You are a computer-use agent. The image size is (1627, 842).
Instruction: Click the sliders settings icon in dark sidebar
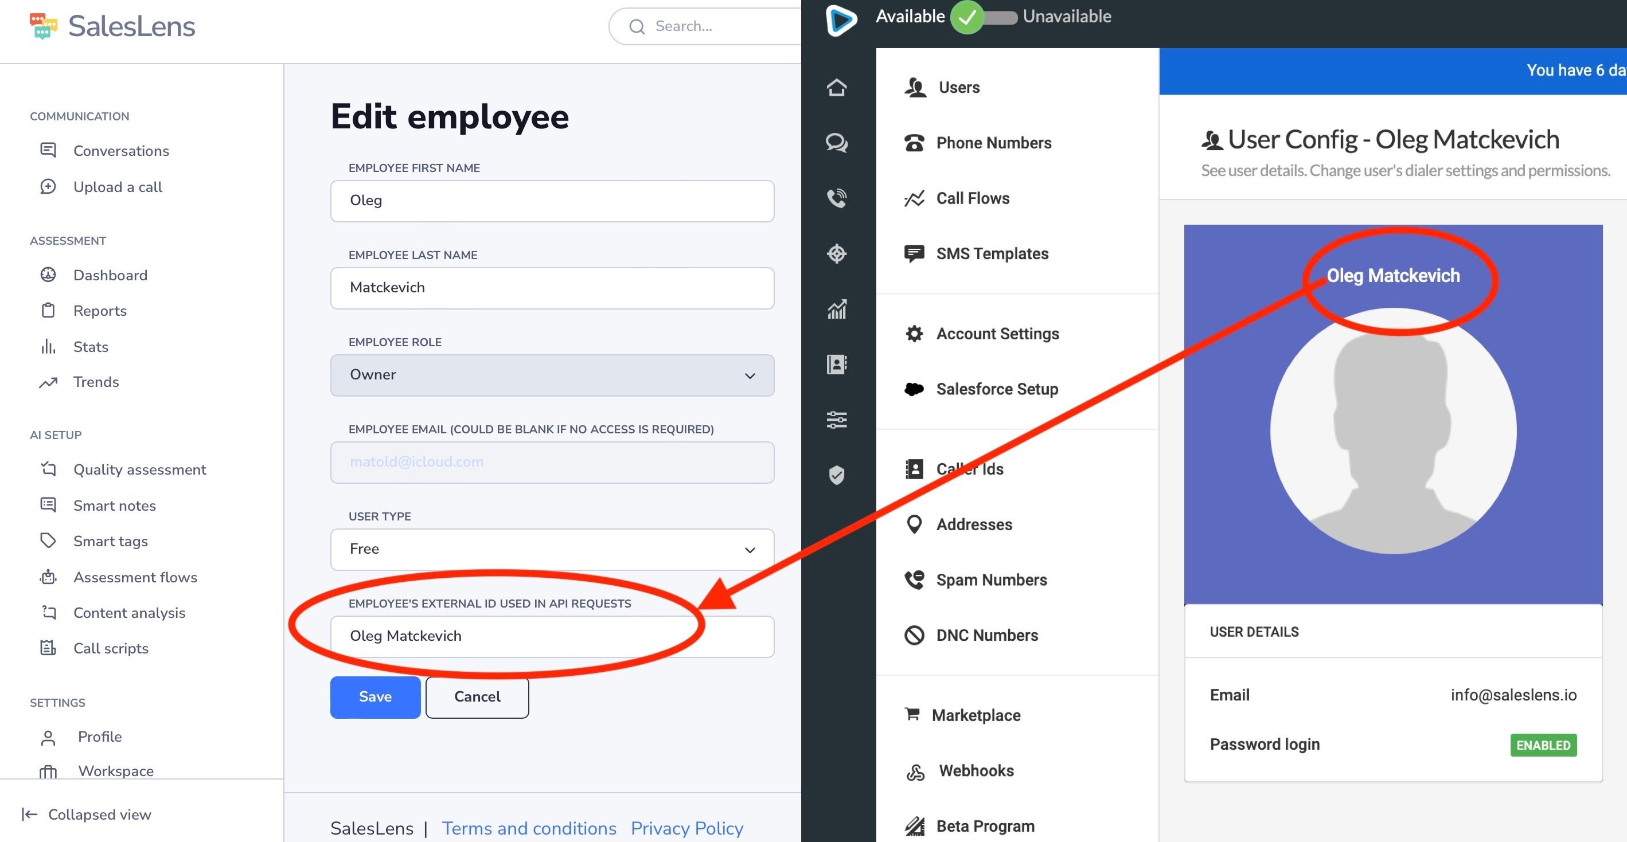pyautogui.click(x=836, y=419)
